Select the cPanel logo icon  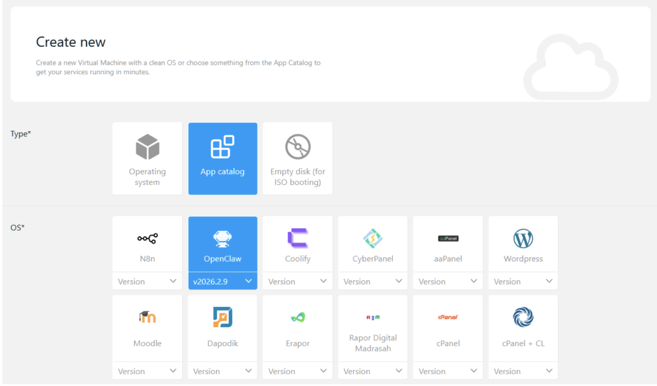[x=448, y=317]
